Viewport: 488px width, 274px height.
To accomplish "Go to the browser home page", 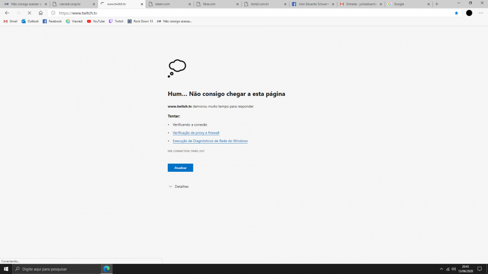I will [x=41, y=13].
